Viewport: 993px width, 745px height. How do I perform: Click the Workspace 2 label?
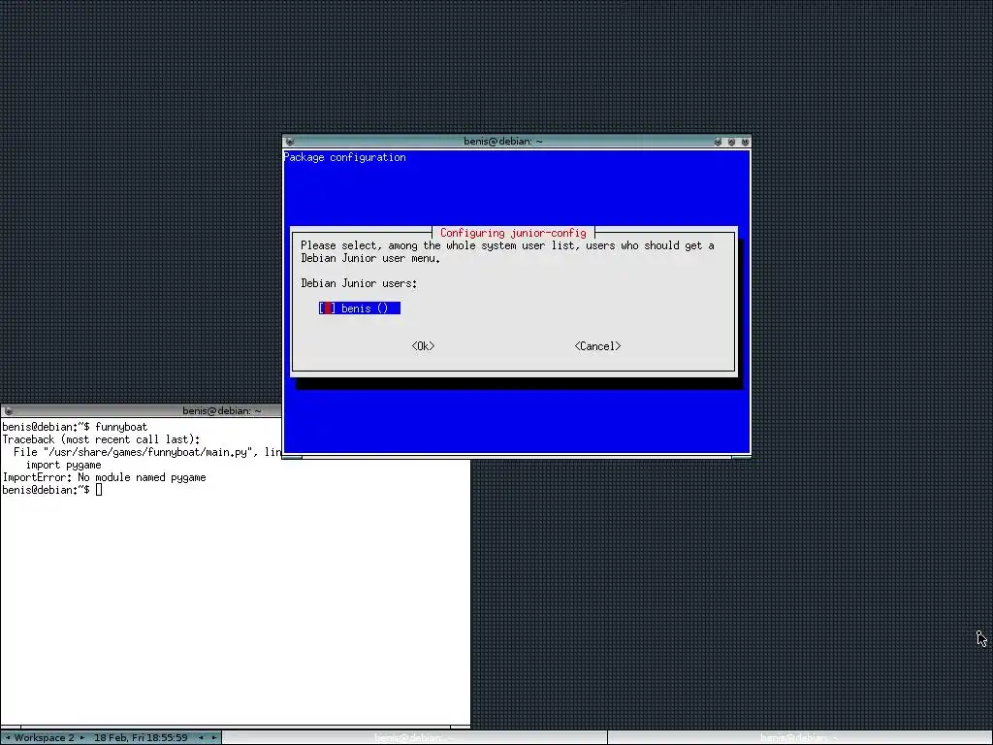pyautogui.click(x=45, y=737)
